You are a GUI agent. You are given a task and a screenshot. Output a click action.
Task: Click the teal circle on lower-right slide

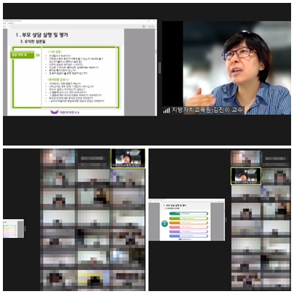[164, 223]
